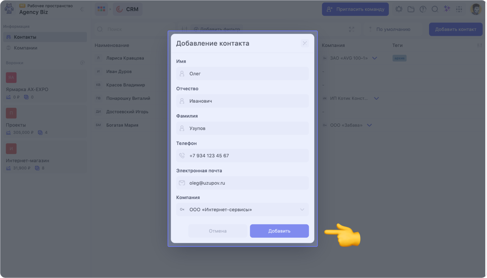Open the Компании sidebar section
The width and height of the screenshot is (487, 278).
point(25,48)
